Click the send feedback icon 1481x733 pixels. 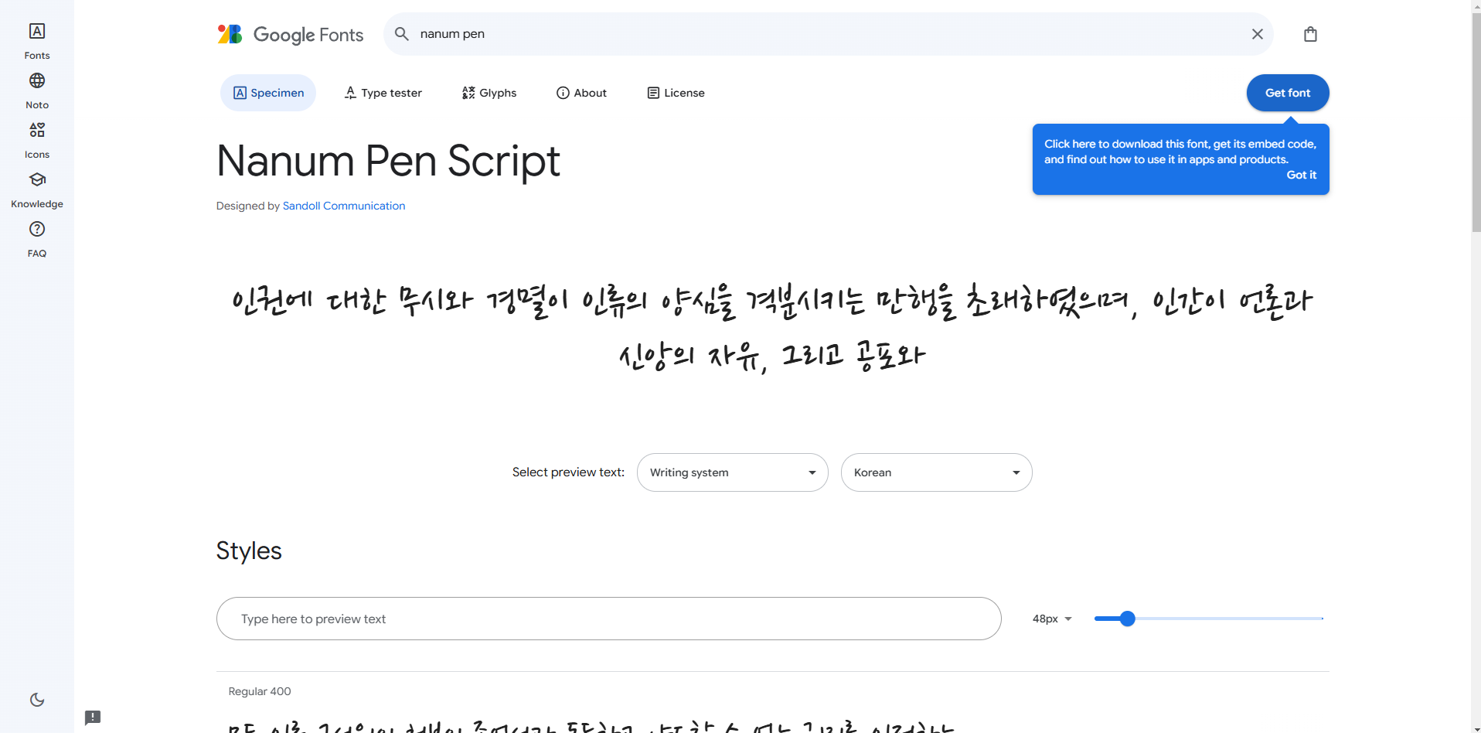pos(93,718)
